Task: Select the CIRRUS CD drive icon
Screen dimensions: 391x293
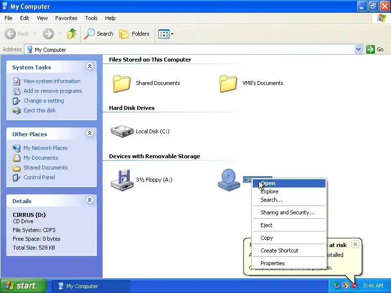Action: click(229, 180)
